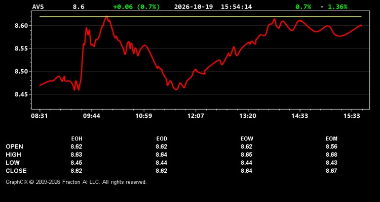The height and width of the screenshot is (202, 380).
Task: Click the EOW column header
Action: [x=246, y=139]
